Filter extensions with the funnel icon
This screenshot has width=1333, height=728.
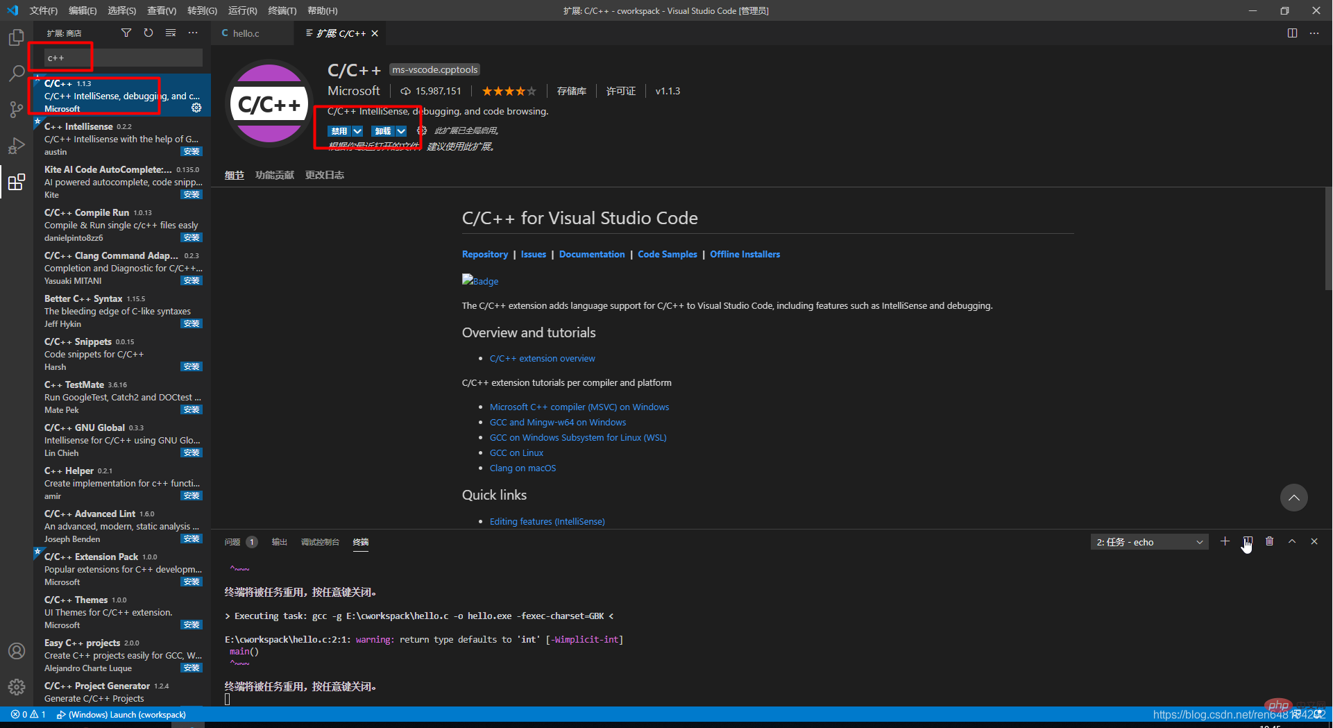(x=126, y=33)
